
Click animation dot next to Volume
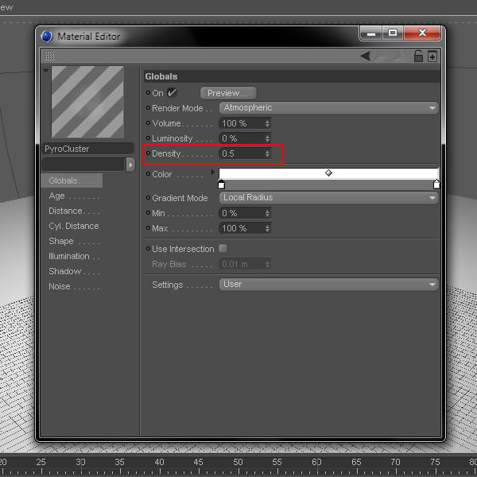[148, 123]
